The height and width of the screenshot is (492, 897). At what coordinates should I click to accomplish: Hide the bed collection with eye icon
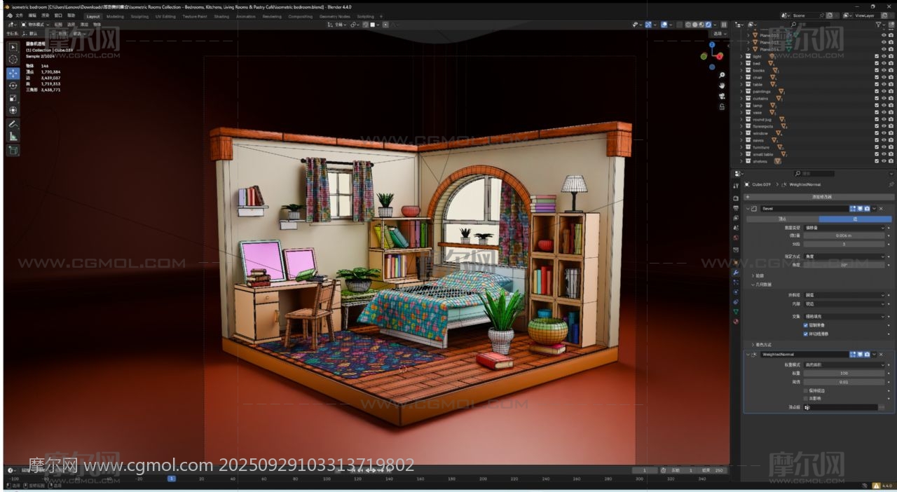tap(883, 63)
